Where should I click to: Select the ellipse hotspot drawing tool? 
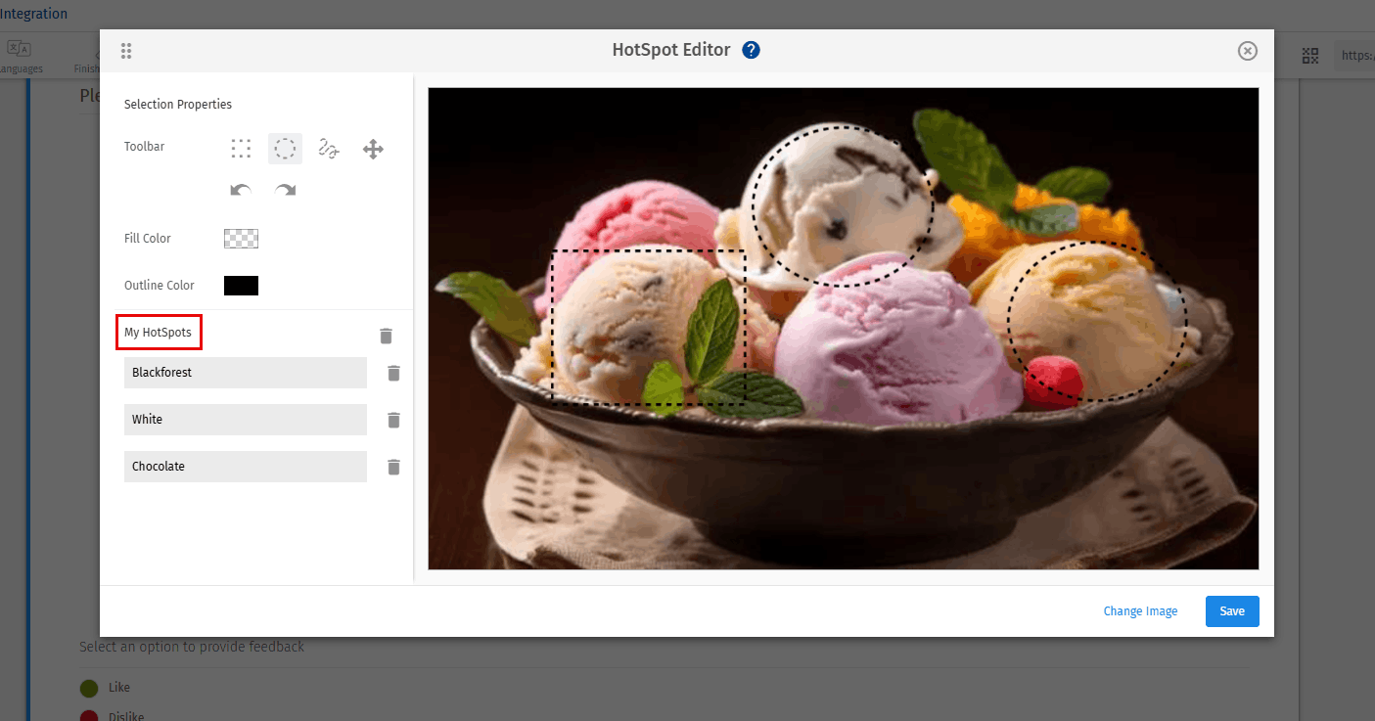coord(285,148)
